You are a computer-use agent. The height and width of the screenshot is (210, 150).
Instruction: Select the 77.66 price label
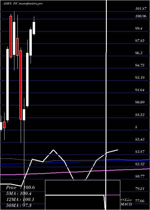[x=140, y=201]
